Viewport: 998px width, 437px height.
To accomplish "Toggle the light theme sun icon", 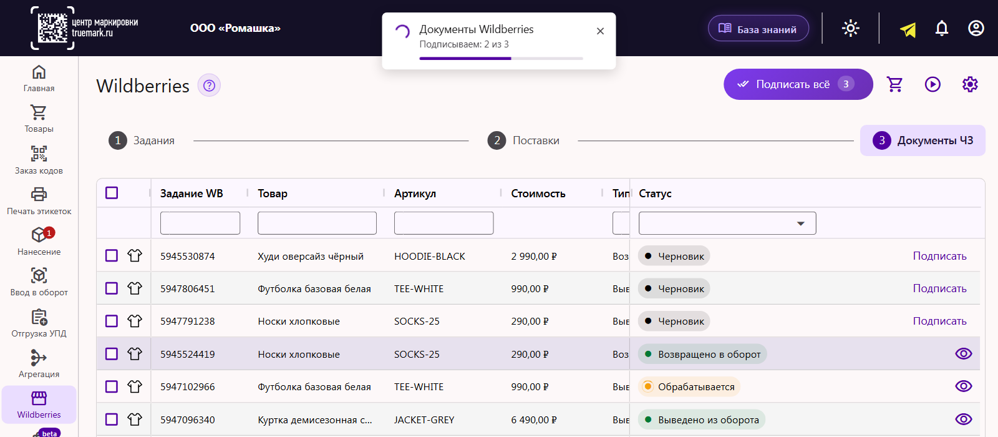I will pos(851,28).
